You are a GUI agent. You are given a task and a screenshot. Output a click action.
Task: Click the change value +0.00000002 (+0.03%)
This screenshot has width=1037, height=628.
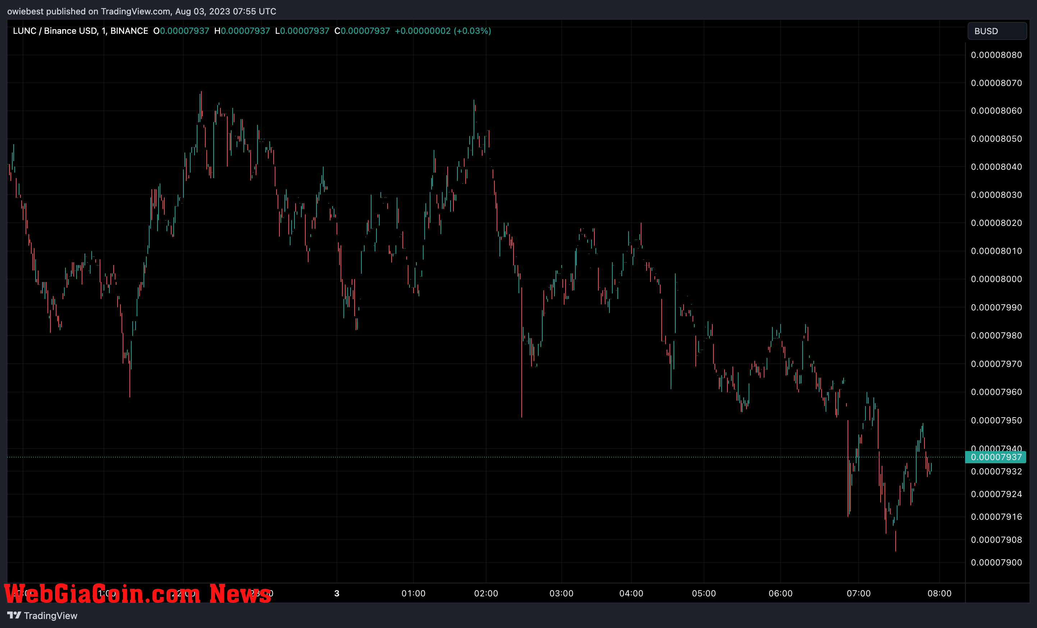click(x=443, y=31)
